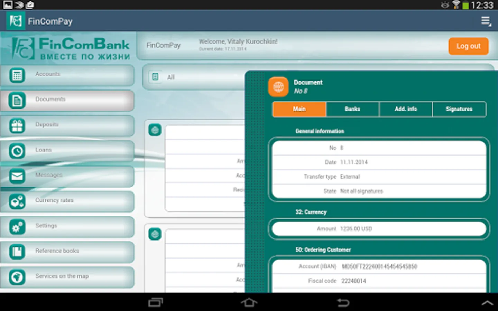Click the Transfer type value External
Screen dimensions: 498x311
tap(350, 177)
